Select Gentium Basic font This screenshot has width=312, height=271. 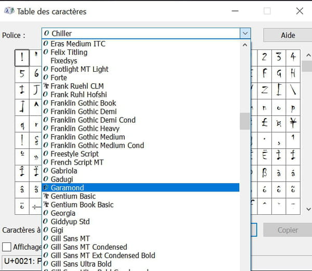140,196
